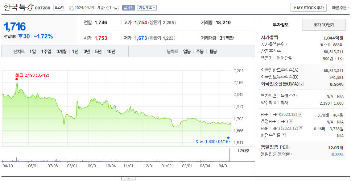Toggle the 실시간 real-time button
The width and height of the screenshot is (351, 181).
click(x=128, y=8)
